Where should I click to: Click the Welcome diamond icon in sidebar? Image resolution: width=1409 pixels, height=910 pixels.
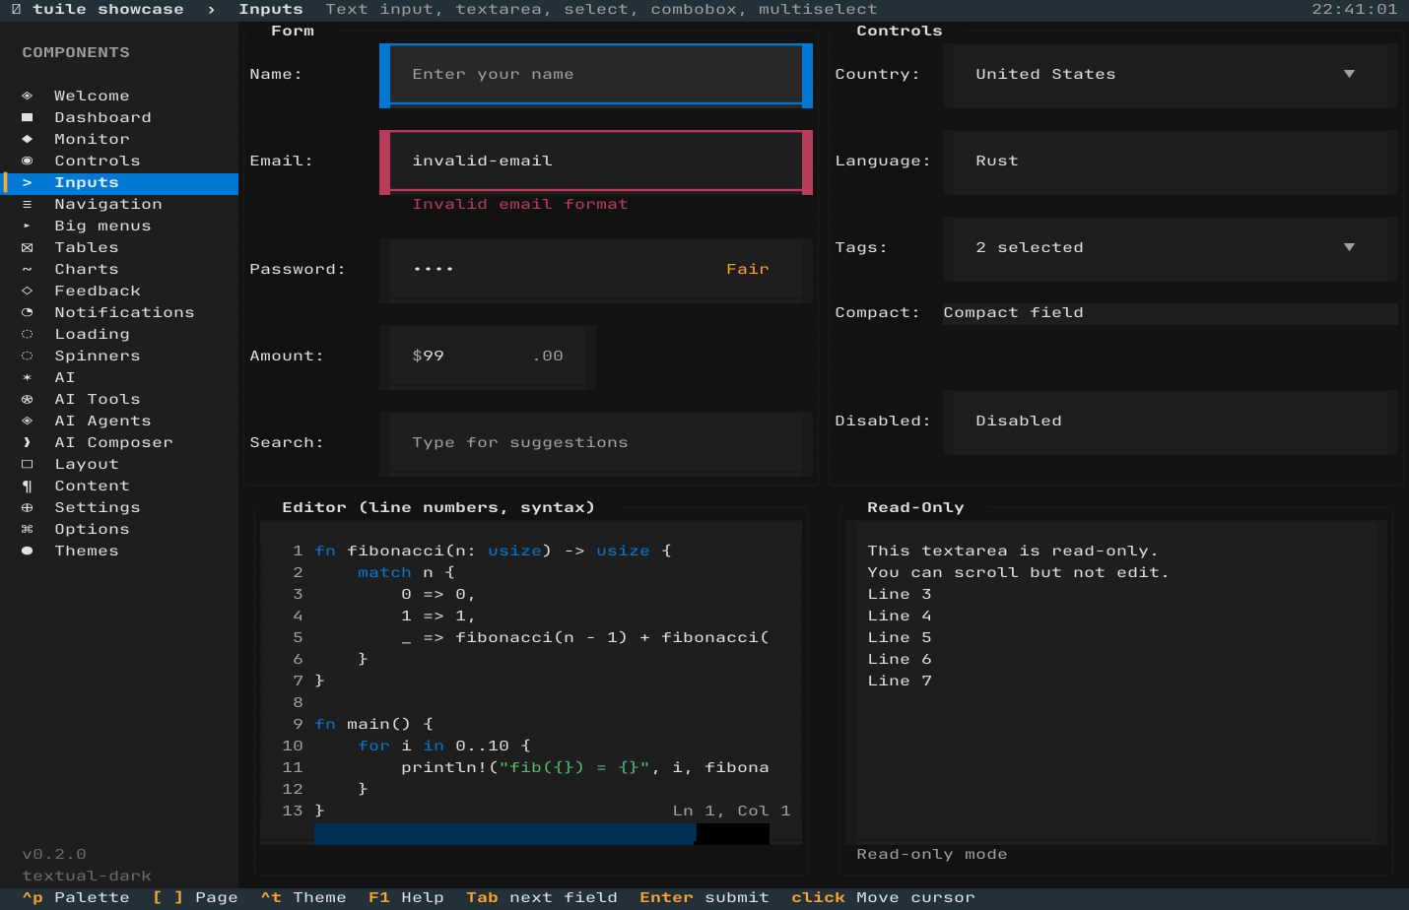(27, 96)
